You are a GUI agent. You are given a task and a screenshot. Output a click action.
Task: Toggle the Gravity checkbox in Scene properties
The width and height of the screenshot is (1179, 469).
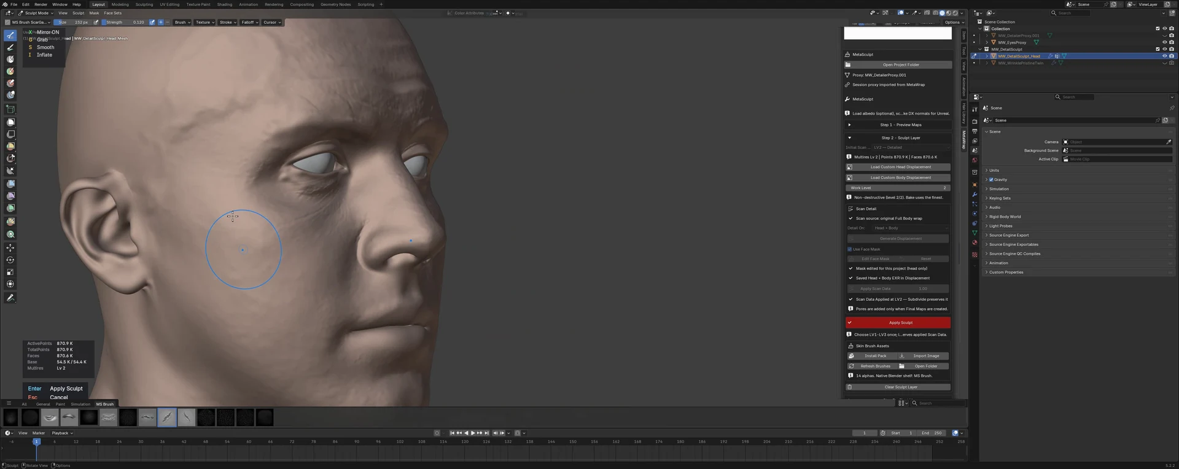point(991,180)
